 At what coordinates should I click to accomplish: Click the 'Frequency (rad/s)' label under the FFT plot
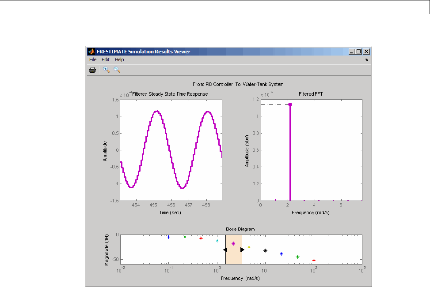(x=310, y=212)
